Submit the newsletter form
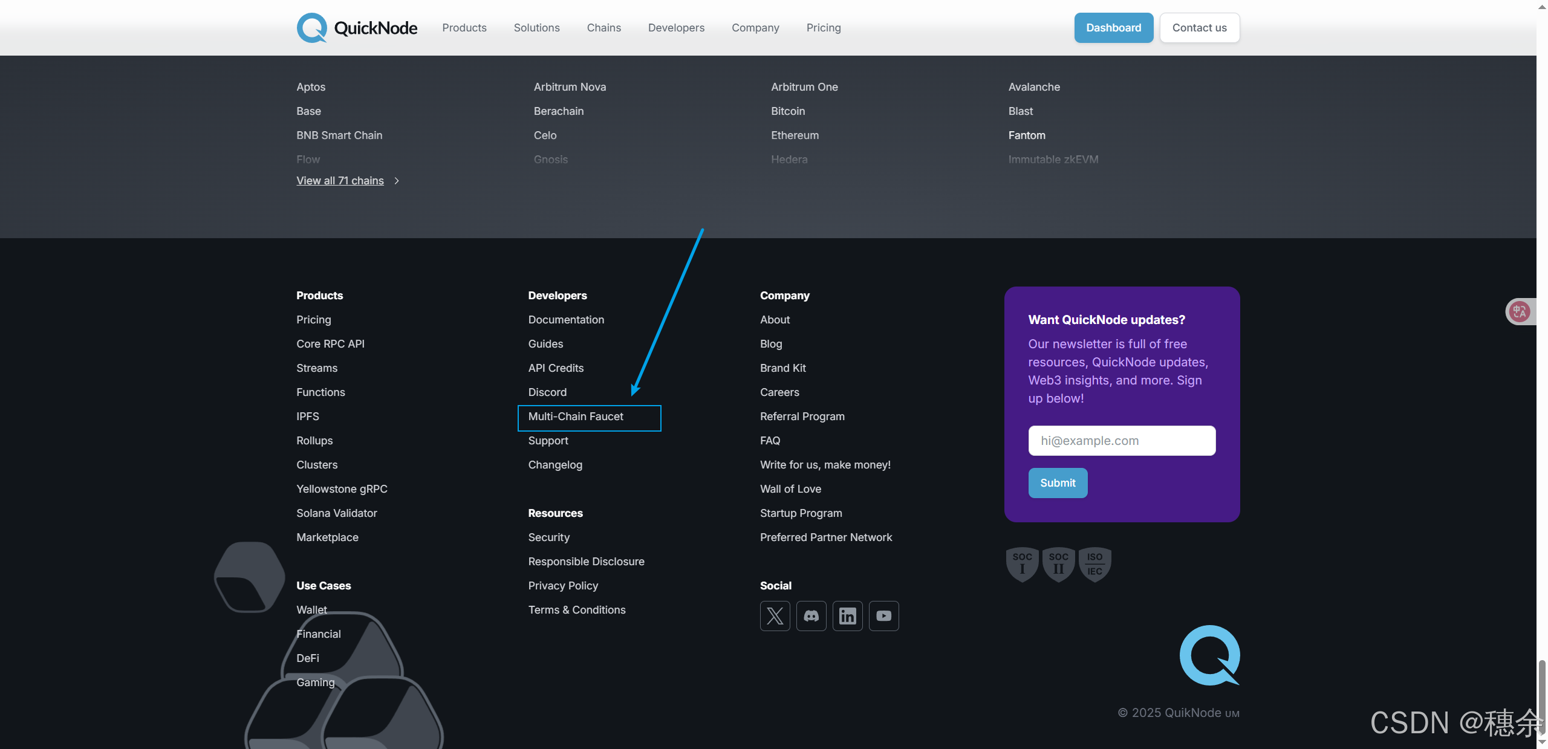 pos(1058,483)
